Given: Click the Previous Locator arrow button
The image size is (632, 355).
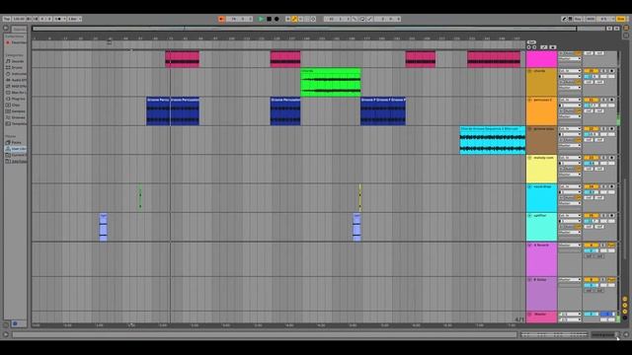Looking at the screenshot, I should point(529,47).
